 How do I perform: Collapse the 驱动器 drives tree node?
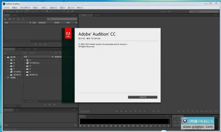(5, 57)
